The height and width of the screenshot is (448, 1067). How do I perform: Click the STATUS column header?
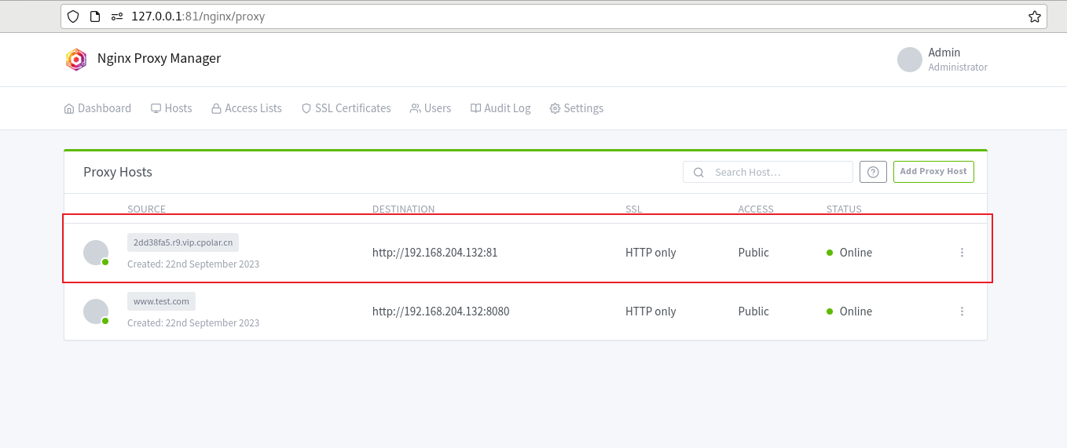(x=844, y=209)
